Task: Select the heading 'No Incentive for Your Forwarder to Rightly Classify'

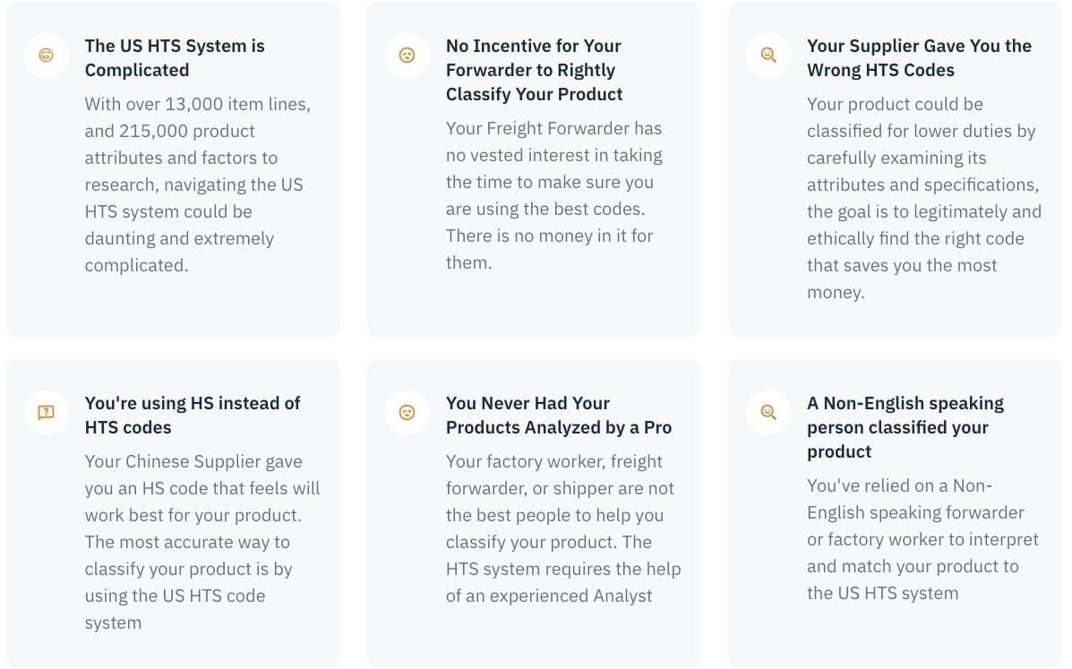Action: [x=534, y=70]
